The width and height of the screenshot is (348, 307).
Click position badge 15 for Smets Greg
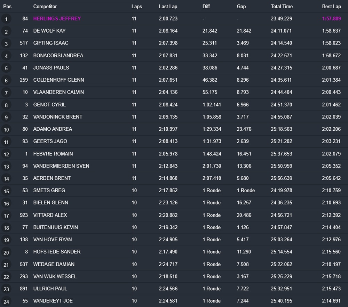coord(6,191)
